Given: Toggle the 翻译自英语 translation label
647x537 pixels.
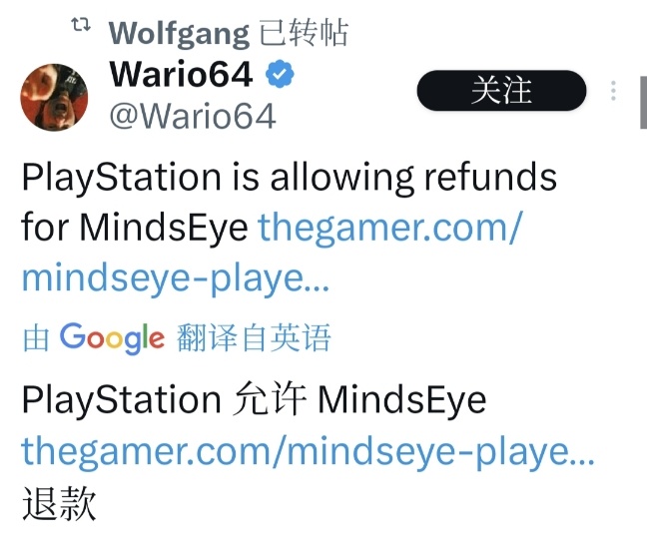Looking at the screenshot, I should point(254,337).
